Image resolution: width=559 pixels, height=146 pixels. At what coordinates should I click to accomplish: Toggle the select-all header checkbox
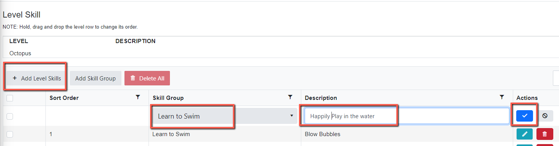point(10,98)
